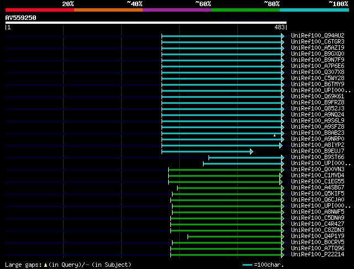Select the orange ~40% identity color segment
Screen dimensions: 354x269
[x=108, y=10]
